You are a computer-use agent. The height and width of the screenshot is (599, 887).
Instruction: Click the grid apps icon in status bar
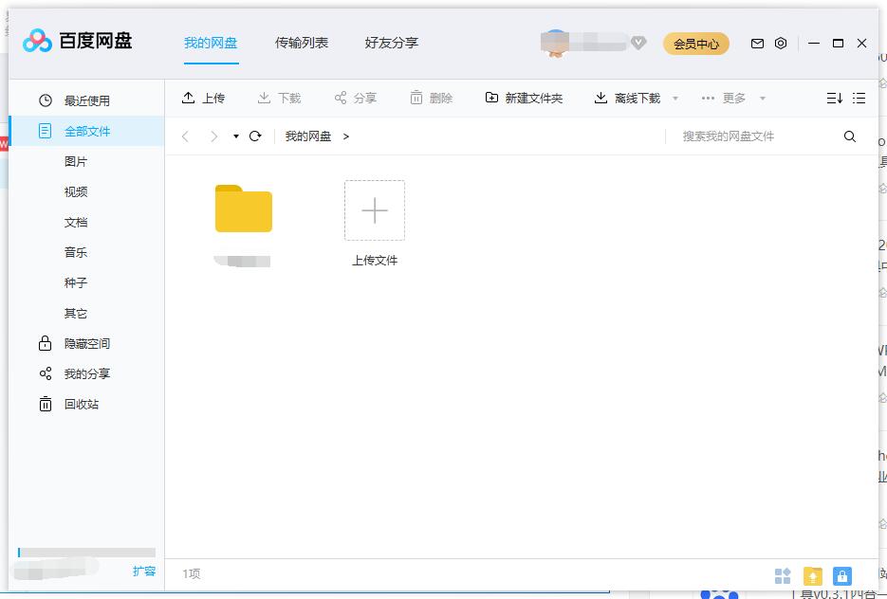click(783, 576)
